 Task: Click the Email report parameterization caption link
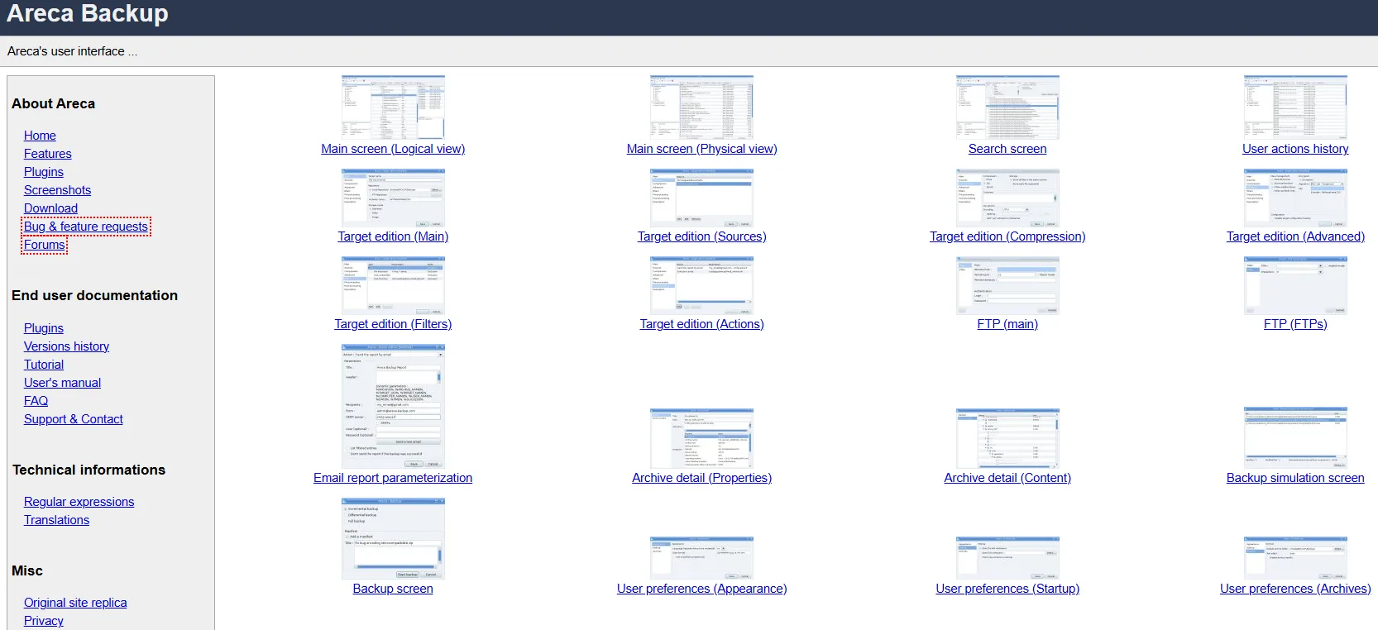click(393, 478)
